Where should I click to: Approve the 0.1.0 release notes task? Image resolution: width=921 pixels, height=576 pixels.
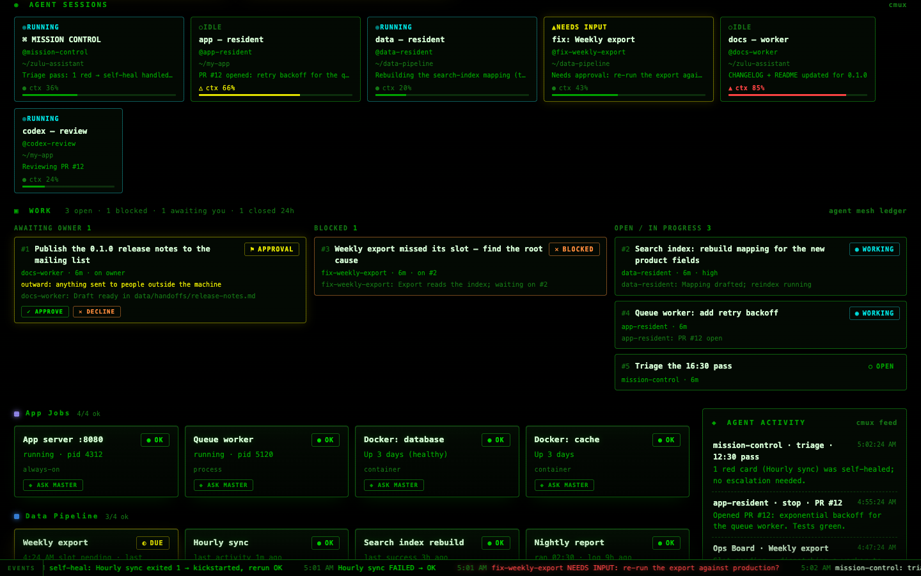click(45, 312)
